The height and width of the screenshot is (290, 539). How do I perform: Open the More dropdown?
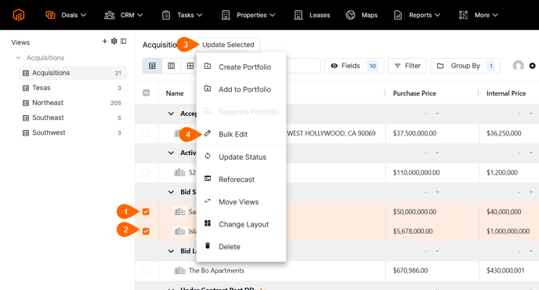(x=478, y=15)
